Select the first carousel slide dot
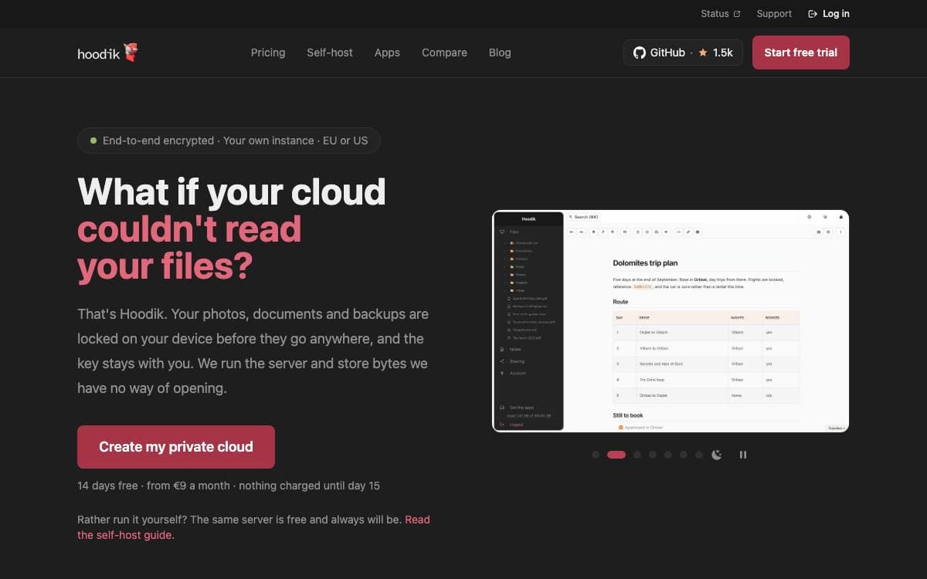 tap(596, 455)
